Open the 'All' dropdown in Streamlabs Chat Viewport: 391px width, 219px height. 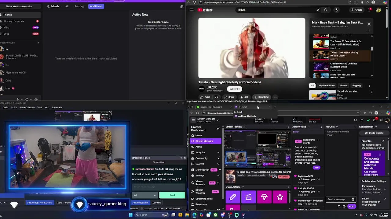[x=145, y=195]
